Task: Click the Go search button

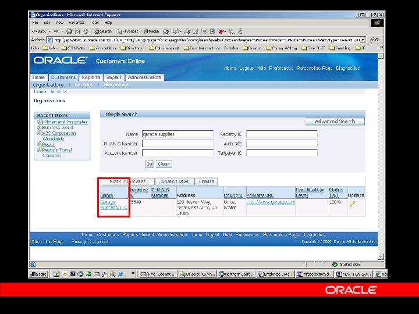Action: coord(149,164)
